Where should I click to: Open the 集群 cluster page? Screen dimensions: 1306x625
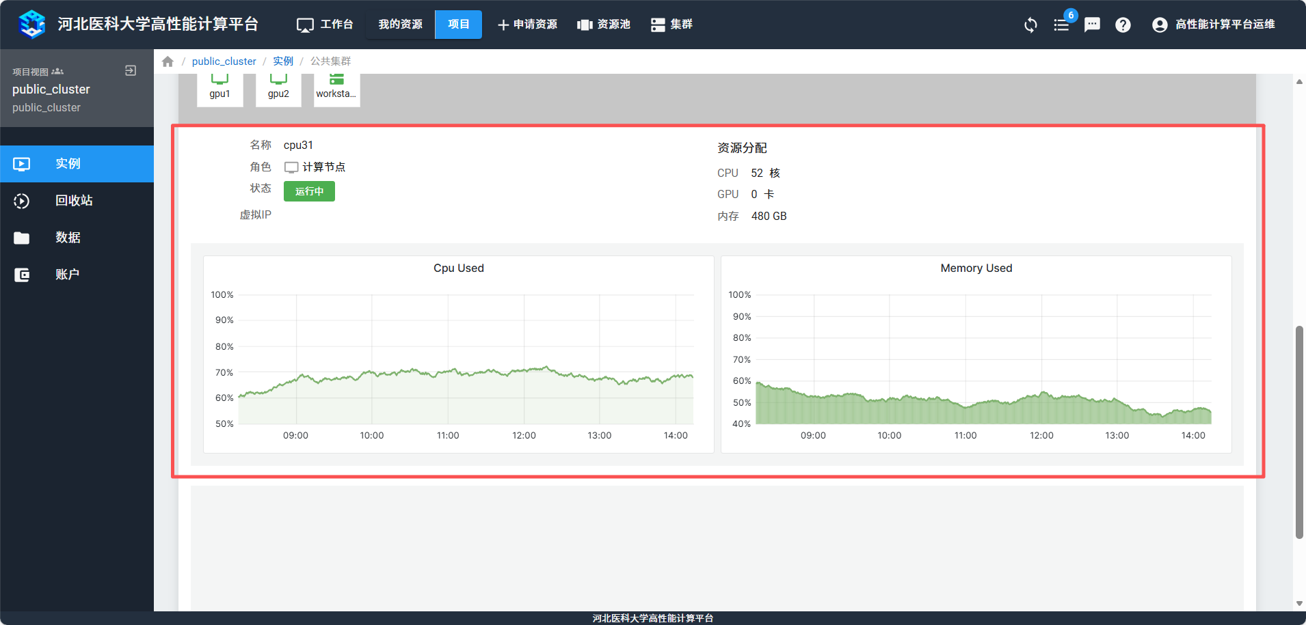(x=671, y=25)
